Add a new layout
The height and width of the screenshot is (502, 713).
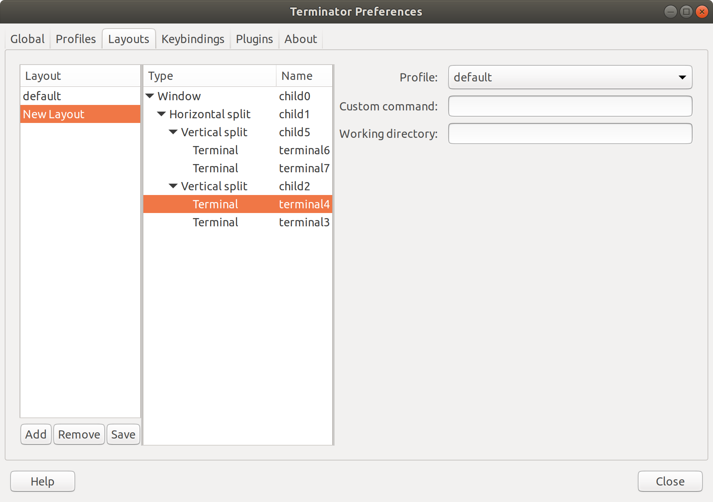pos(36,434)
